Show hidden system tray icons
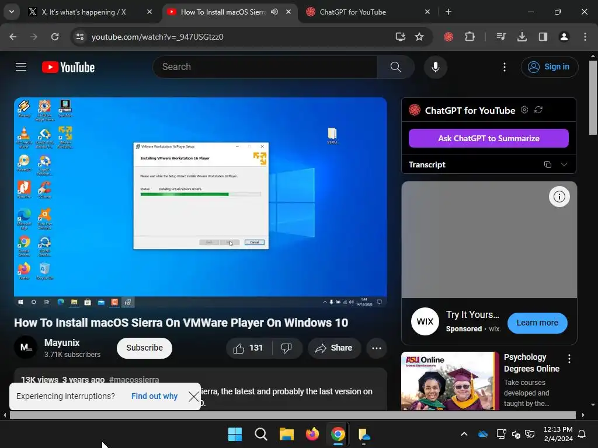The height and width of the screenshot is (448, 598). pyautogui.click(x=464, y=434)
